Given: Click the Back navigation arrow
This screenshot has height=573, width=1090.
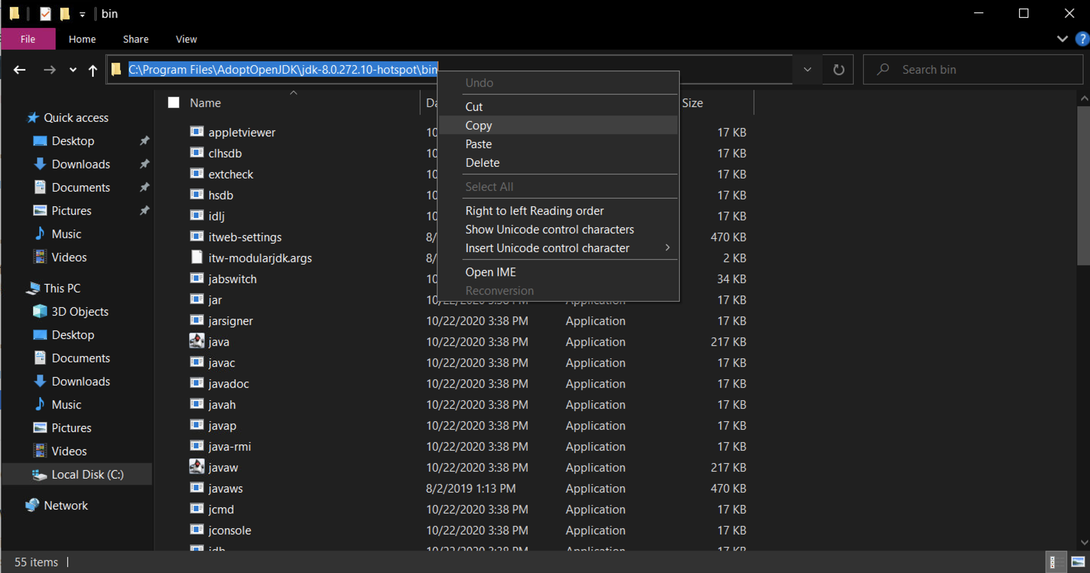Looking at the screenshot, I should click(20, 70).
